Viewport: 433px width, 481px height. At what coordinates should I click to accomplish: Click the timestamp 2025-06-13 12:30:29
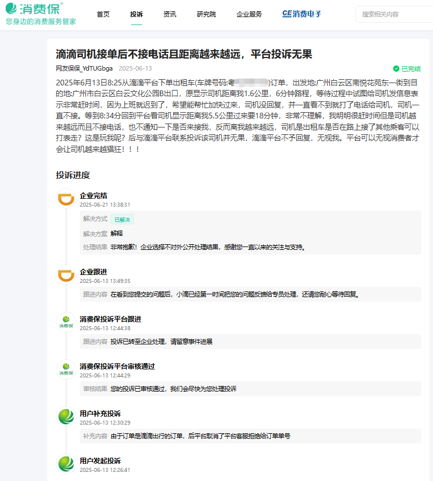point(105,423)
